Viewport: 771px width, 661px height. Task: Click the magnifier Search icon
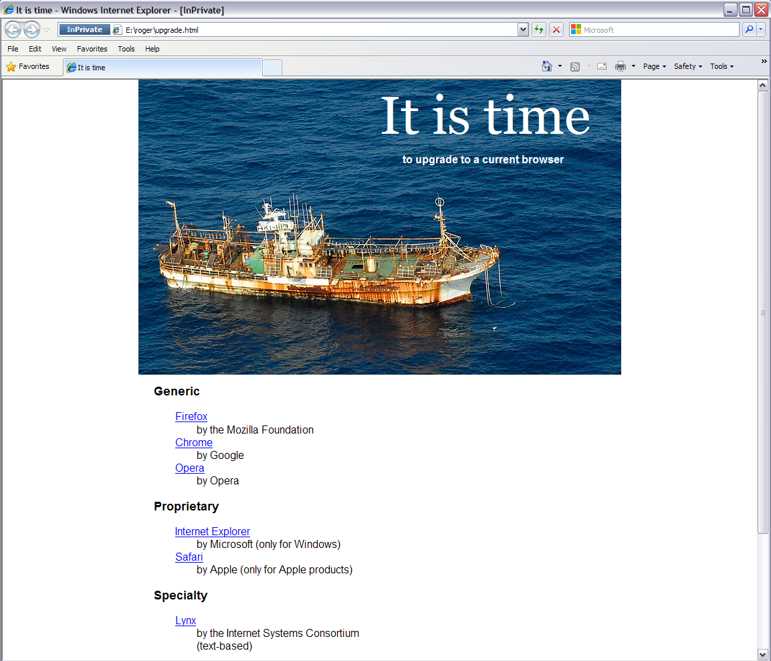pyautogui.click(x=748, y=29)
